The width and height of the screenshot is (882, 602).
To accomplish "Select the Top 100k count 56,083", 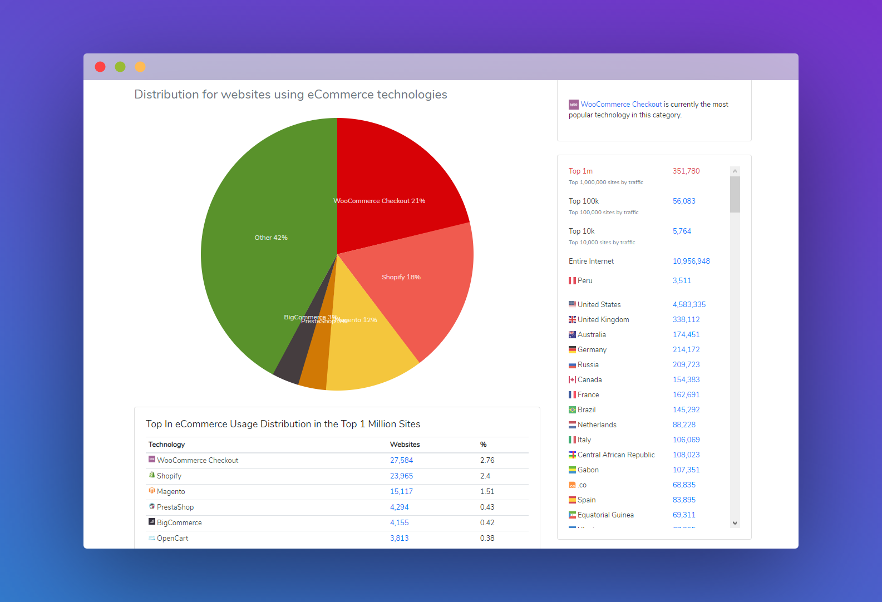I will [x=684, y=201].
